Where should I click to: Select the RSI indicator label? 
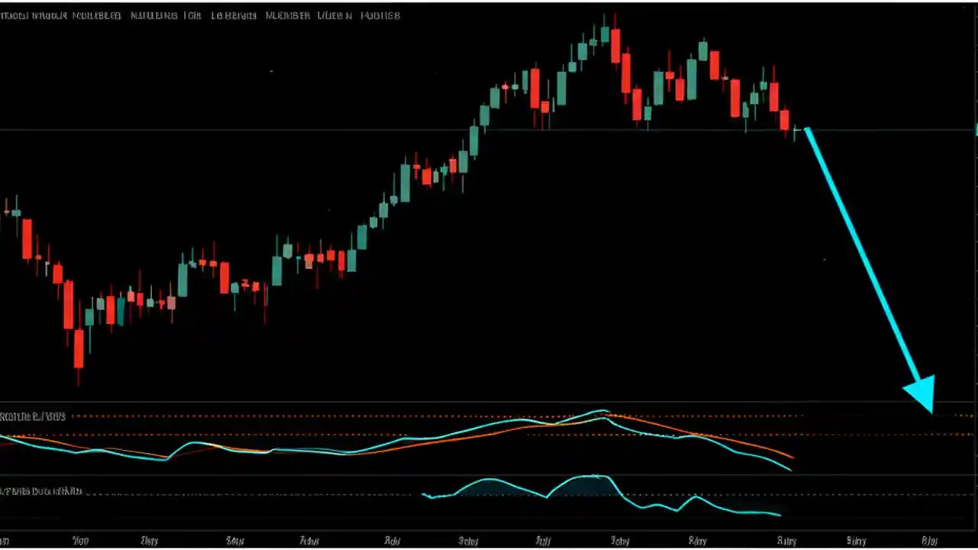31,416
